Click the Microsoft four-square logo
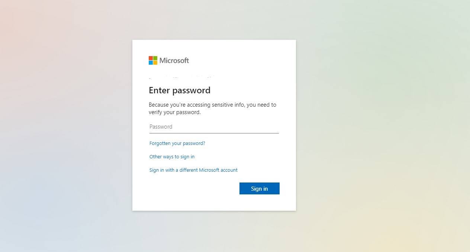This screenshot has width=470, height=252. tap(153, 60)
